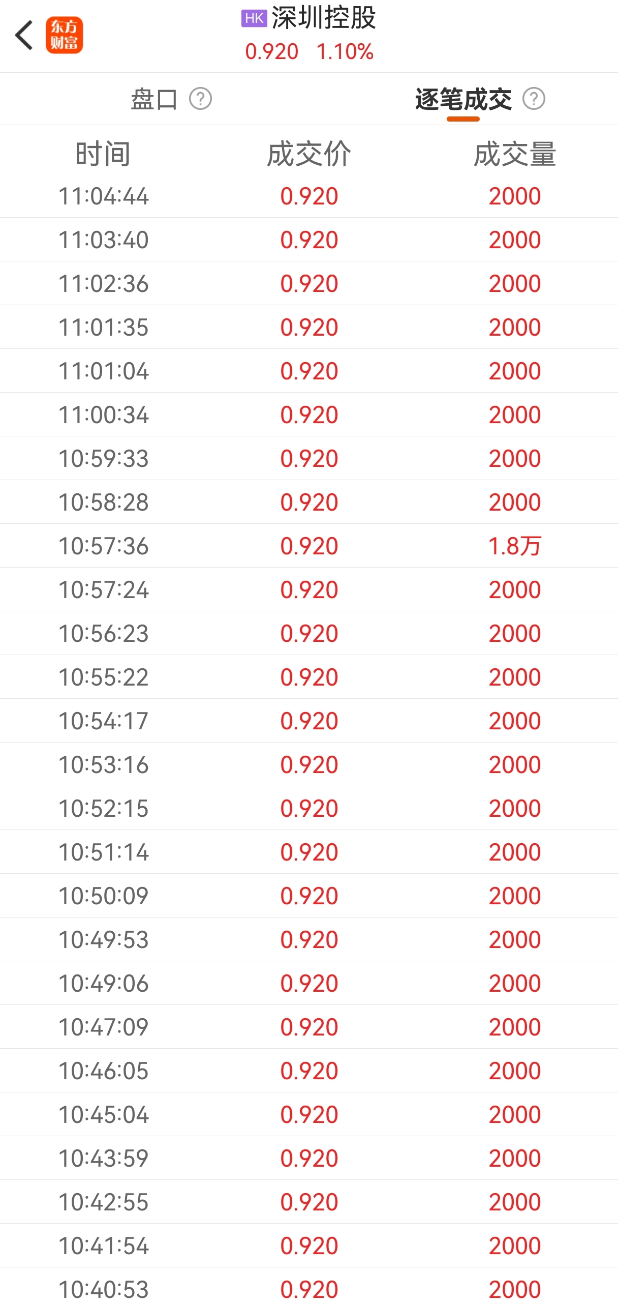The width and height of the screenshot is (618, 1304).
Task: Select the 逐笔成交 tab
Action: coord(463,99)
